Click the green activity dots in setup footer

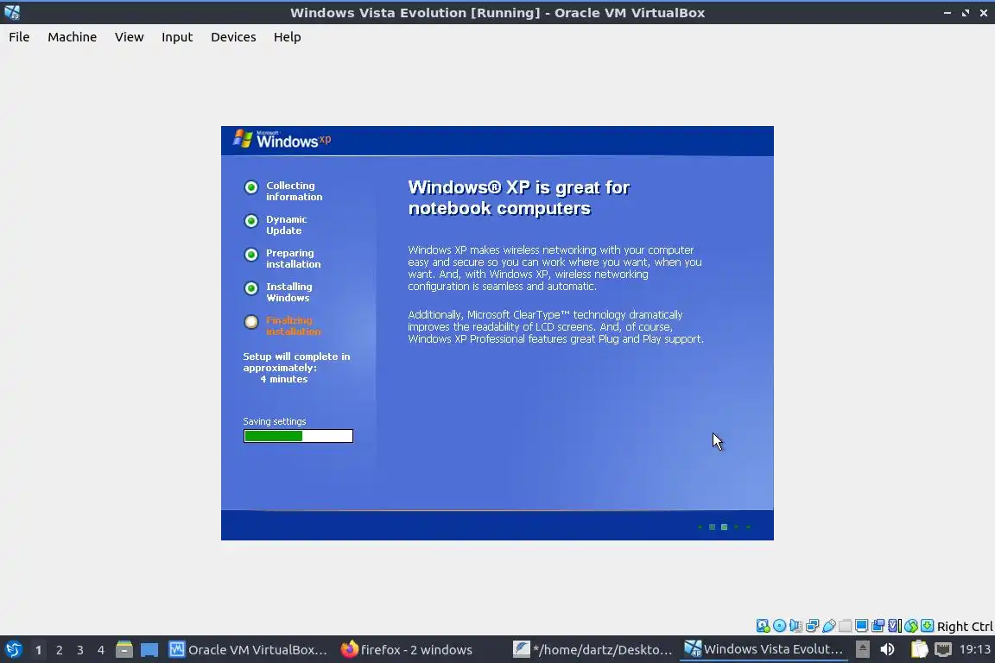(x=724, y=527)
